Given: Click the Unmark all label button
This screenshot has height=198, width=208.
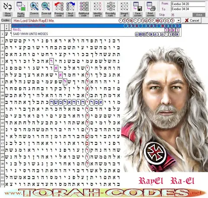Looking at the screenshot, I should (124, 14).
